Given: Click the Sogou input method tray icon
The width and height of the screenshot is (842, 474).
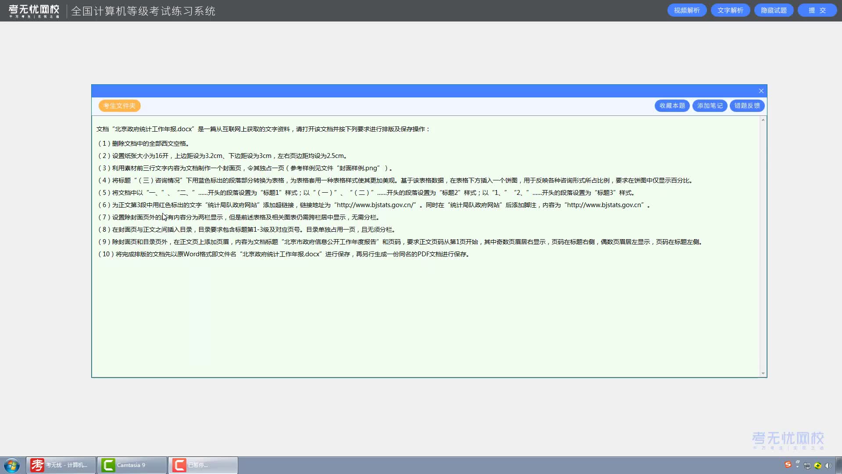Looking at the screenshot, I should [x=788, y=464].
